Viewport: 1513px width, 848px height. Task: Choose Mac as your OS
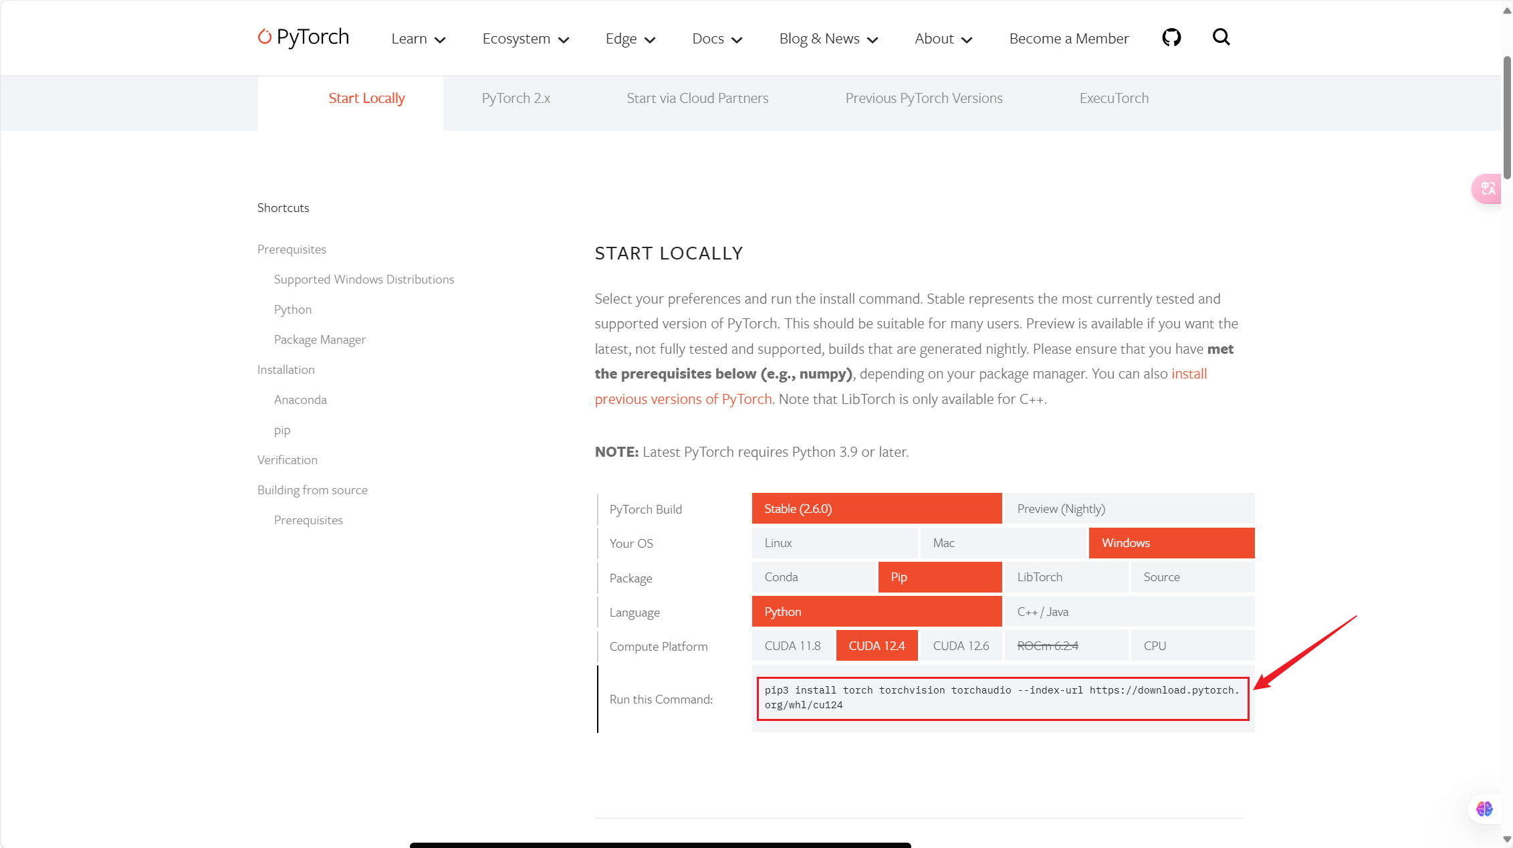(1003, 543)
